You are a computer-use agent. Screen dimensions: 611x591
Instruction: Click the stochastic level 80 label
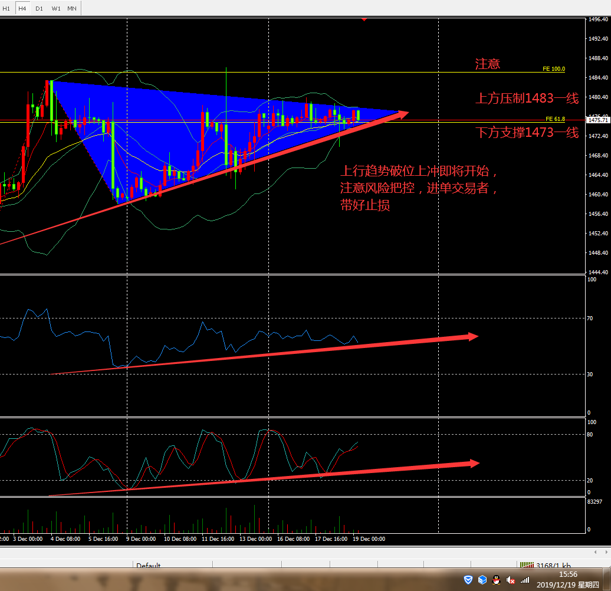[590, 434]
